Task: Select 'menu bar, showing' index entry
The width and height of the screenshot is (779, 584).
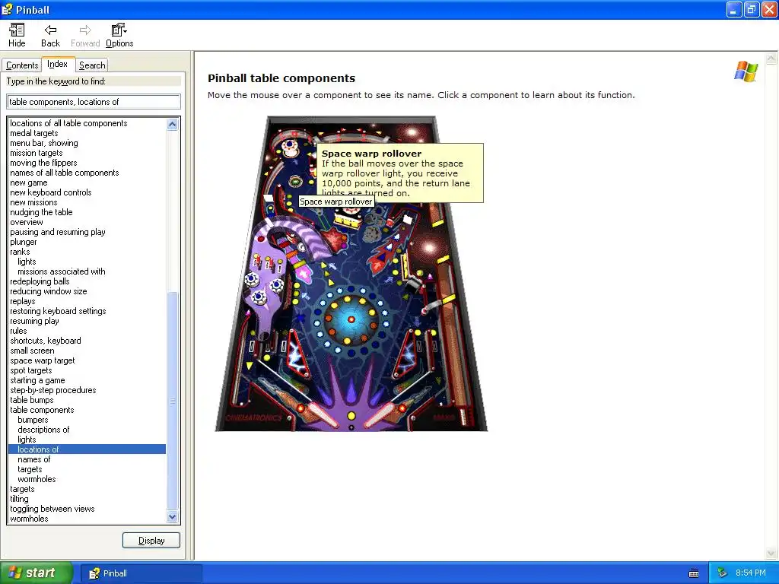Action: (x=43, y=143)
